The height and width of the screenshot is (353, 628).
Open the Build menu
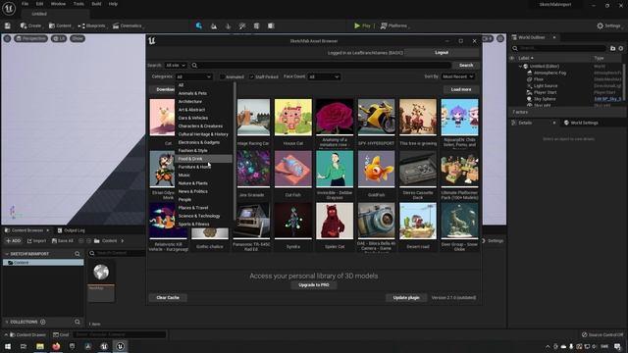[96, 4]
